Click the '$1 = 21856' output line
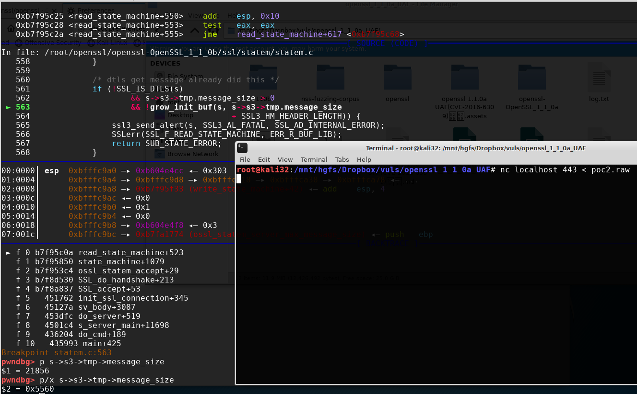Image resolution: width=637 pixels, height=394 pixels. pyautogui.click(x=25, y=371)
